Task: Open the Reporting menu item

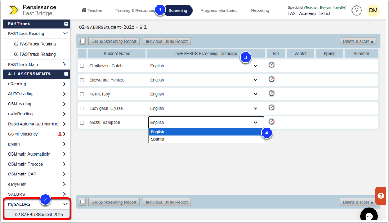Action: [260, 10]
